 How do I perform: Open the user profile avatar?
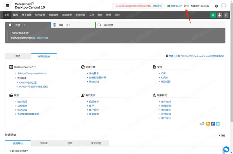[x=224, y=6]
